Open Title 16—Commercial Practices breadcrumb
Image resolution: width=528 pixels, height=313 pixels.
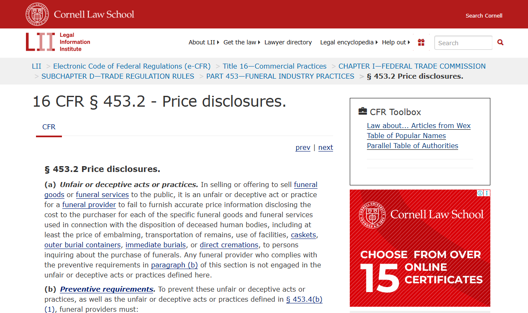click(x=274, y=66)
